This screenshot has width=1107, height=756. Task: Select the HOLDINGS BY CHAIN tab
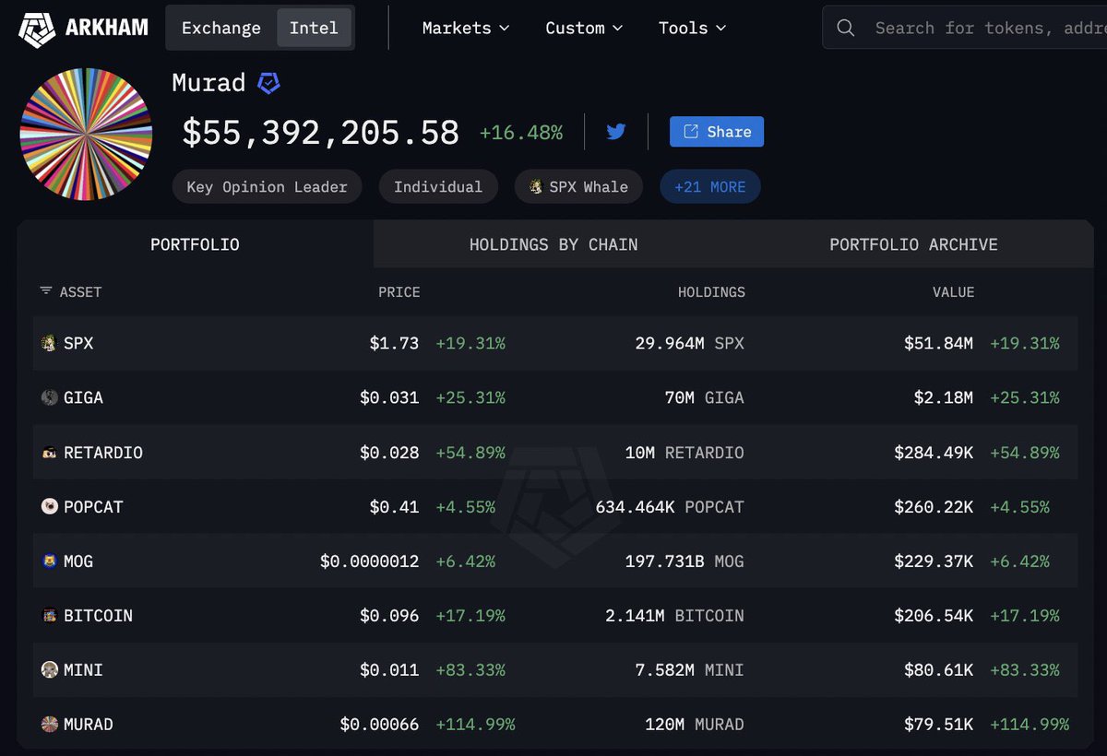click(x=553, y=244)
